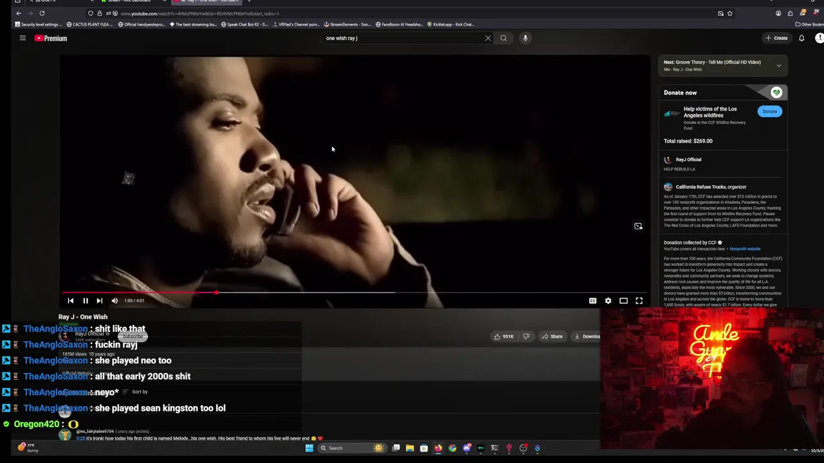Open 'StreamElements' bookmark
824x463 pixels.
click(x=348, y=24)
